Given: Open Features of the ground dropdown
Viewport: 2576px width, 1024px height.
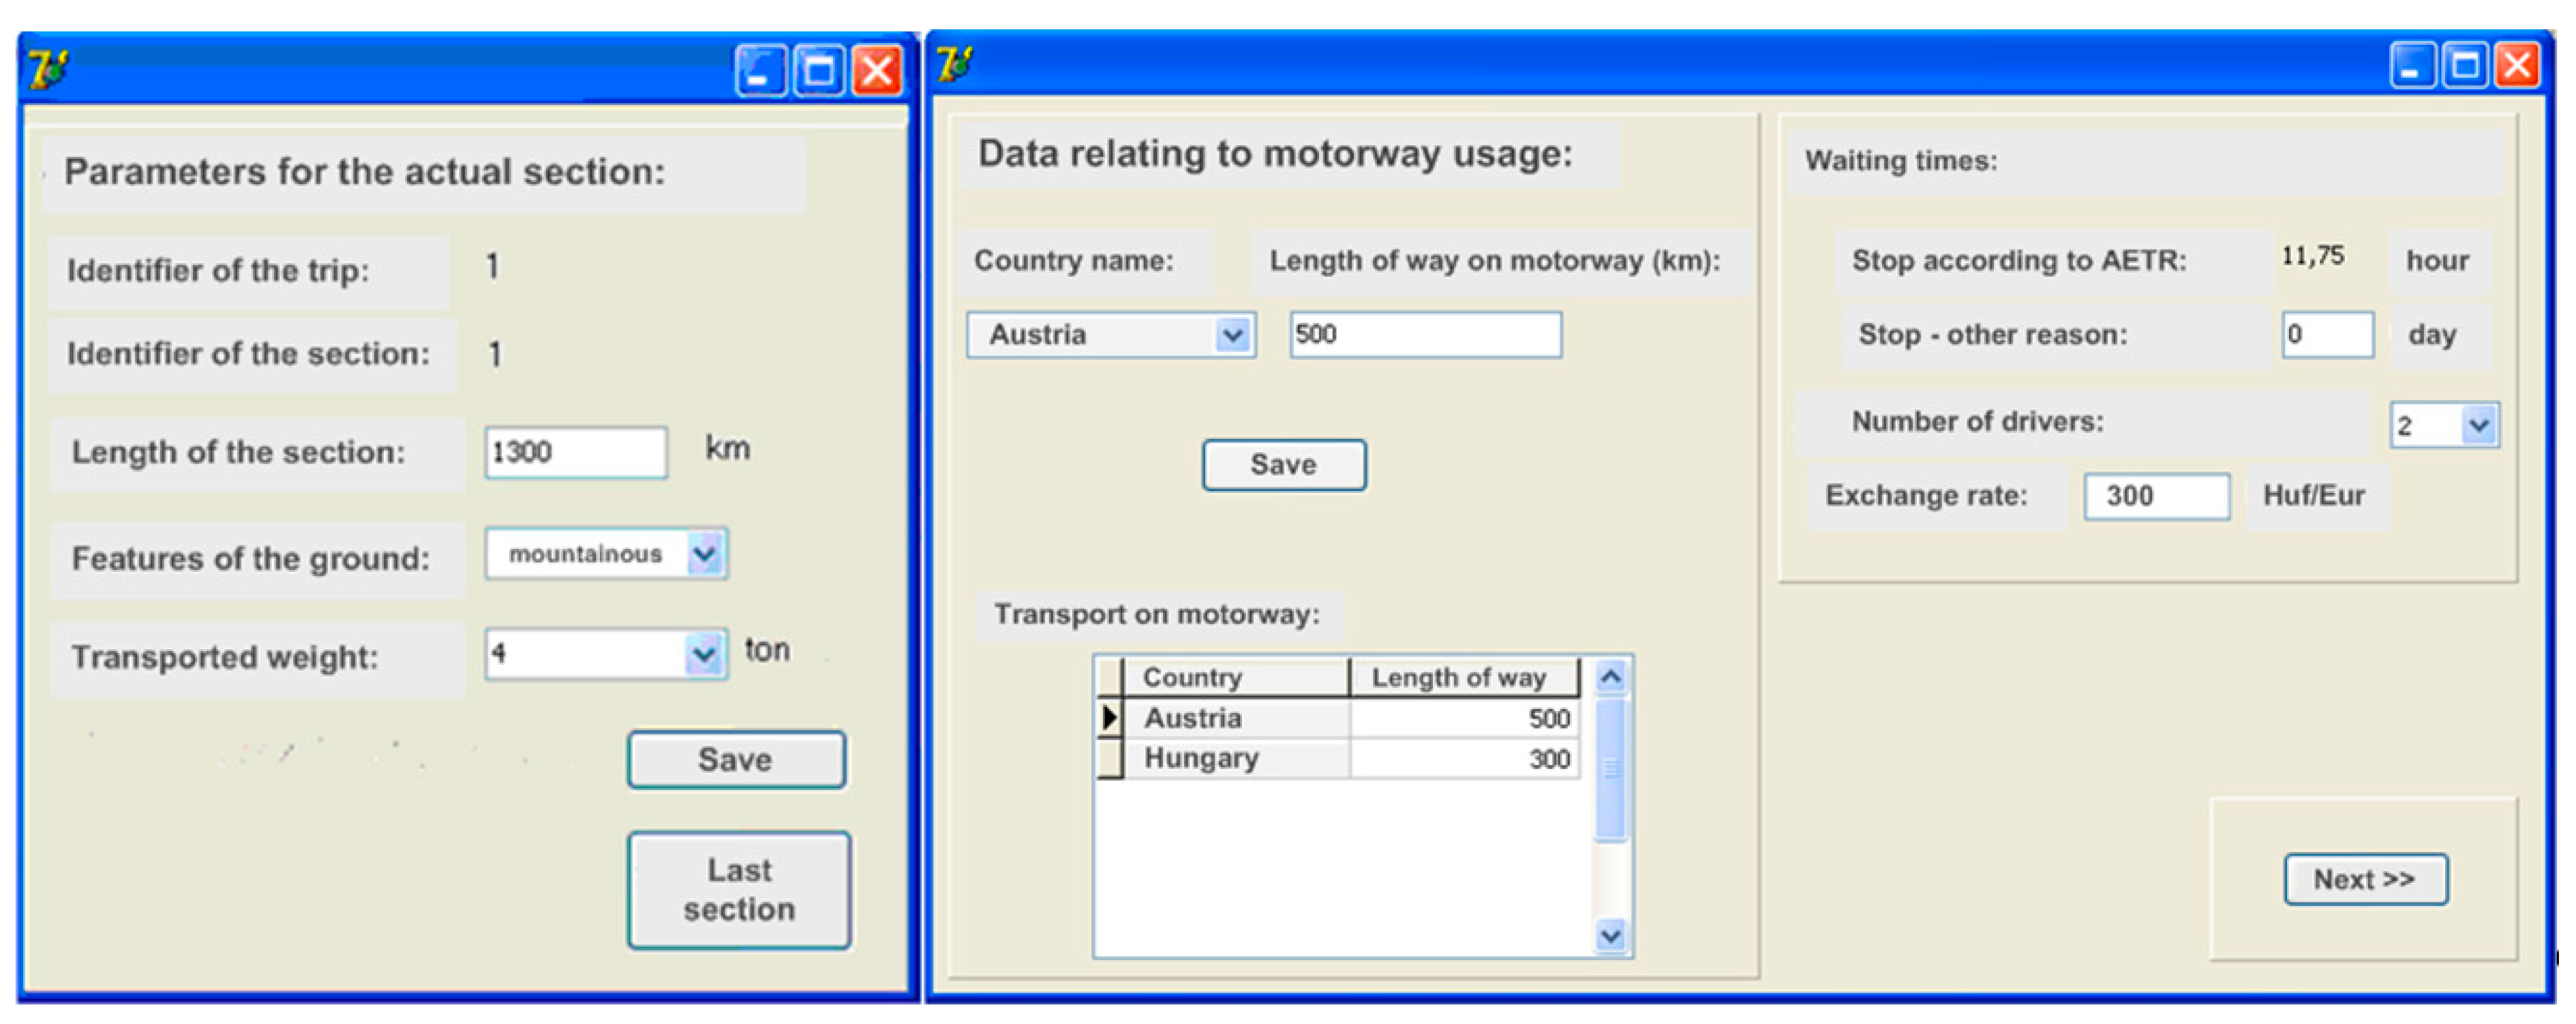Looking at the screenshot, I should pos(705,554).
